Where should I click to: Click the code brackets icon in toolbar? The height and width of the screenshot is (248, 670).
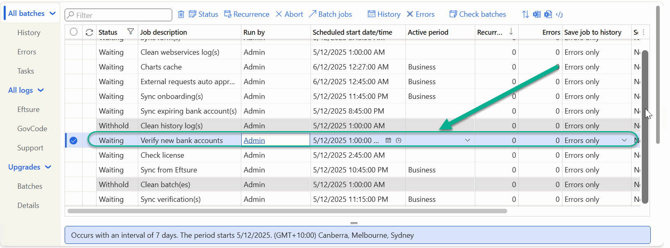point(560,15)
